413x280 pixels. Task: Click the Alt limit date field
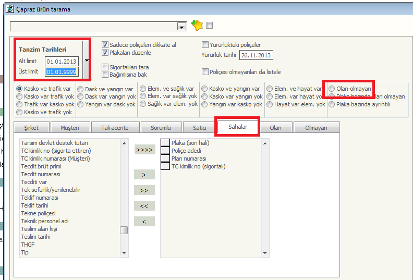point(62,62)
